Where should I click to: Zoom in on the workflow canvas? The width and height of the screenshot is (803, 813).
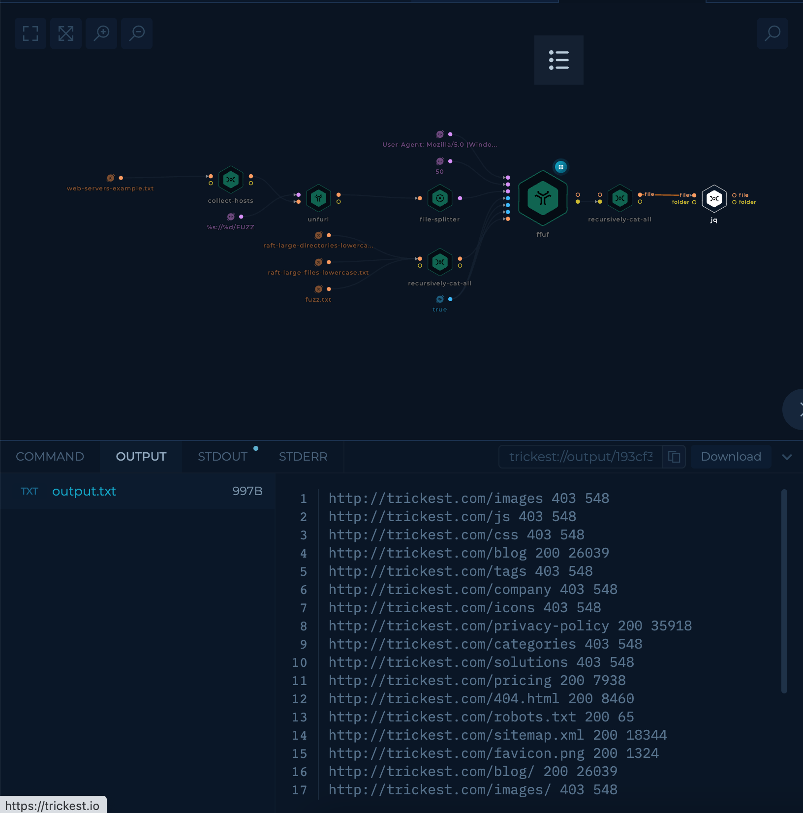101,33
